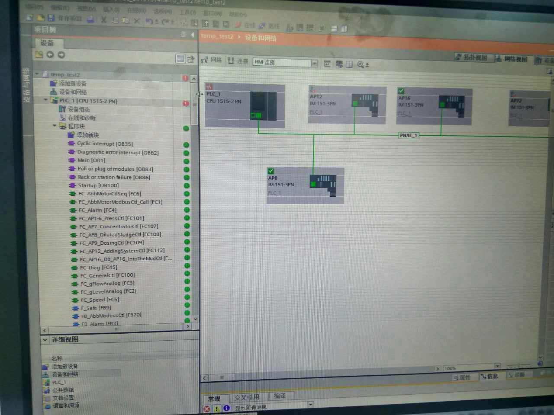The width and height of the screenshot is (554, 415).
Task: Open the Cross-references (交叉引用) tab
Action: pos(247,397)
